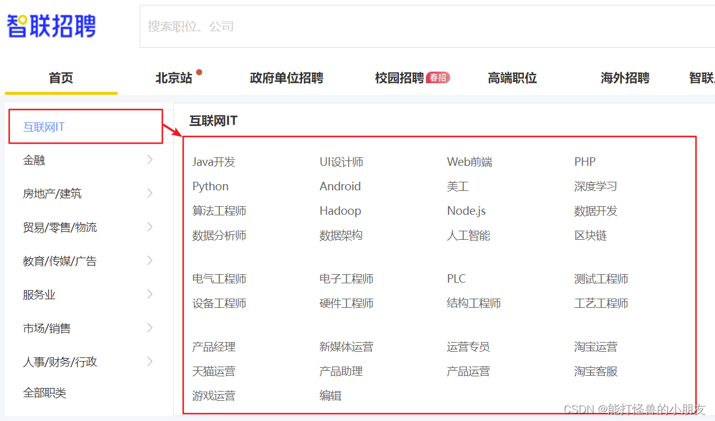Open the 游戏运营 job link

pos(213,395)
